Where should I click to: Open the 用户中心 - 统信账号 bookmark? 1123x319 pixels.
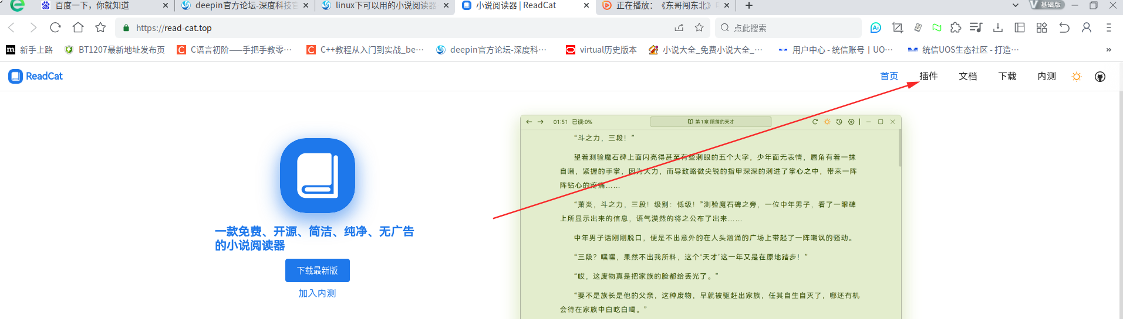[x=835, y=50]
